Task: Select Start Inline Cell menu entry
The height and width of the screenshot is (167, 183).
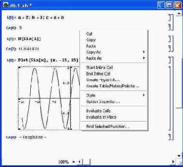Action: [100, 67]
